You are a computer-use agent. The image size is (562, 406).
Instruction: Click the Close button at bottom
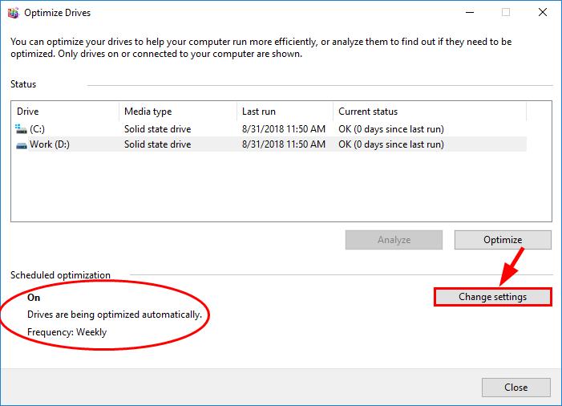click(516, 388)
